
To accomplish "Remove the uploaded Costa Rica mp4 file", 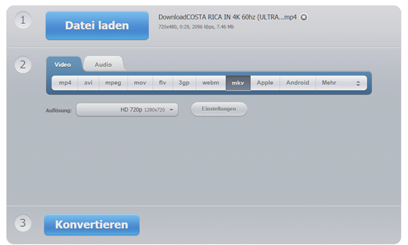I will 304,17.
